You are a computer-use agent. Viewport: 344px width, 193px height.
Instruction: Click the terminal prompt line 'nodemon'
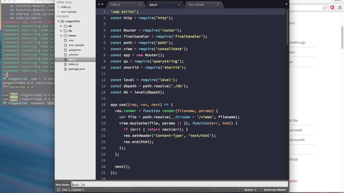[28, 103]
